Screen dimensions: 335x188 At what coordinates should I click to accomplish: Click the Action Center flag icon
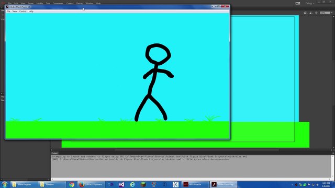pyautogui.click(x=309, y=184)
